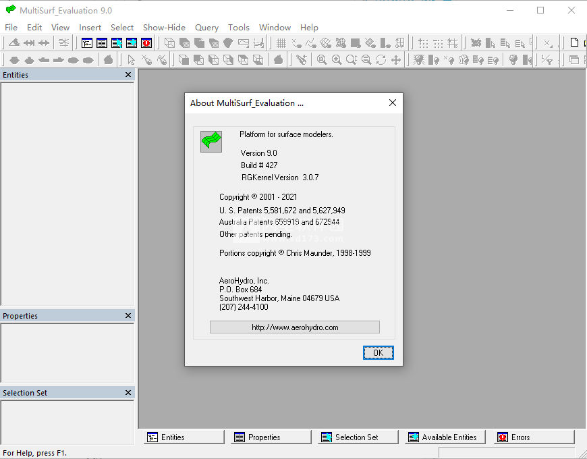Click the green MultiSurf logo in About dialog
The image size is (587, 459).
click(x=211, y=142)
